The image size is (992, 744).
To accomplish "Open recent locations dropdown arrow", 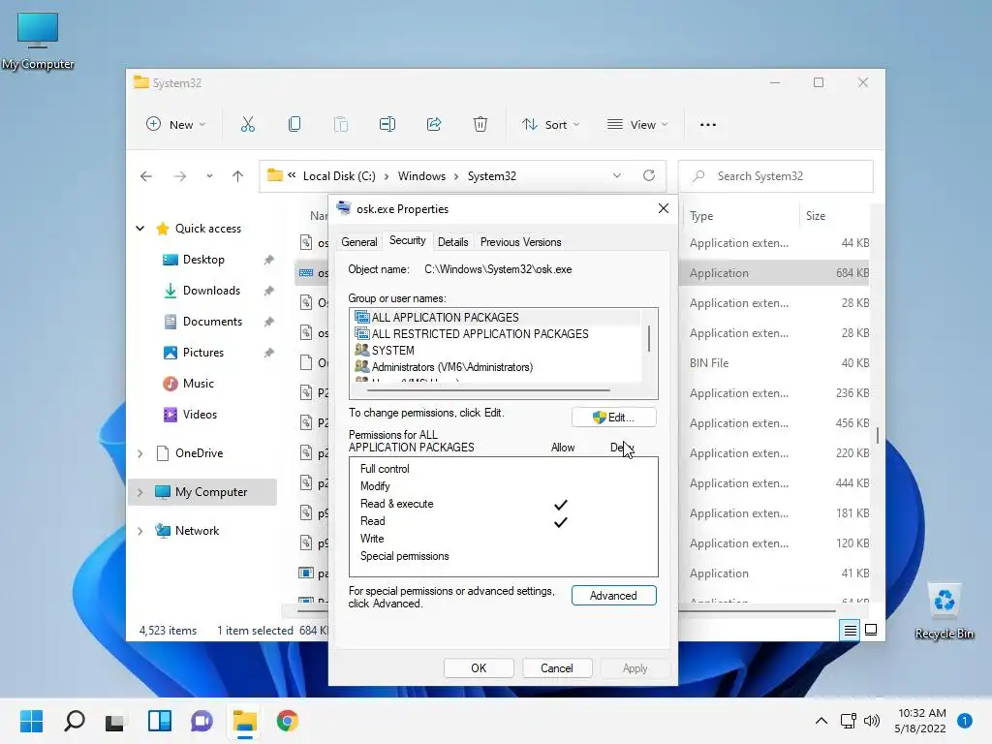I will click(x=209, y=176).
